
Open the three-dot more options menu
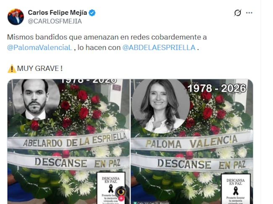249,13
